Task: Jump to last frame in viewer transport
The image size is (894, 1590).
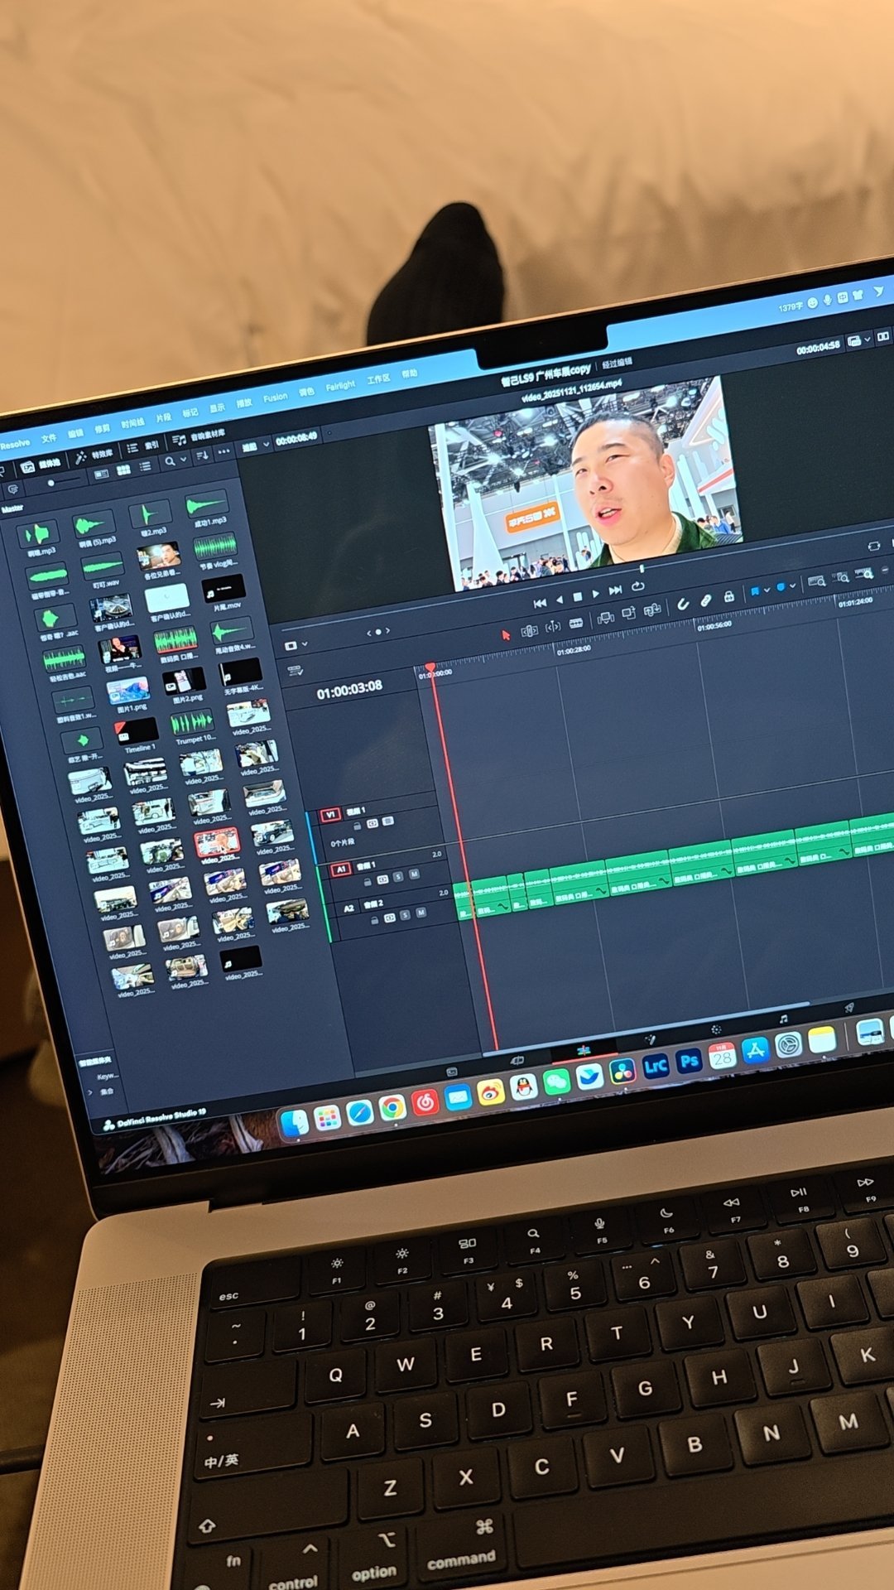Action: pyautogui.click(x=615, y=590)
